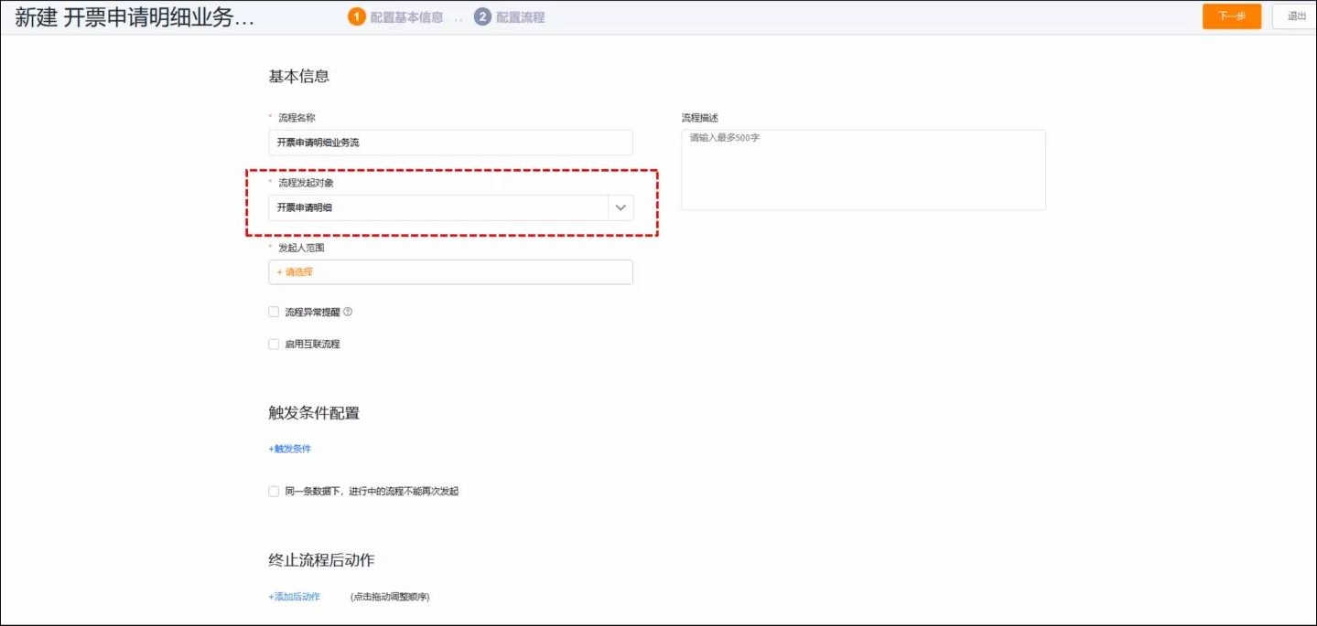This screenshot has width=1317, height=626.
Task: Click the 基本信息 section heading
Action: [x=298, y=77]
